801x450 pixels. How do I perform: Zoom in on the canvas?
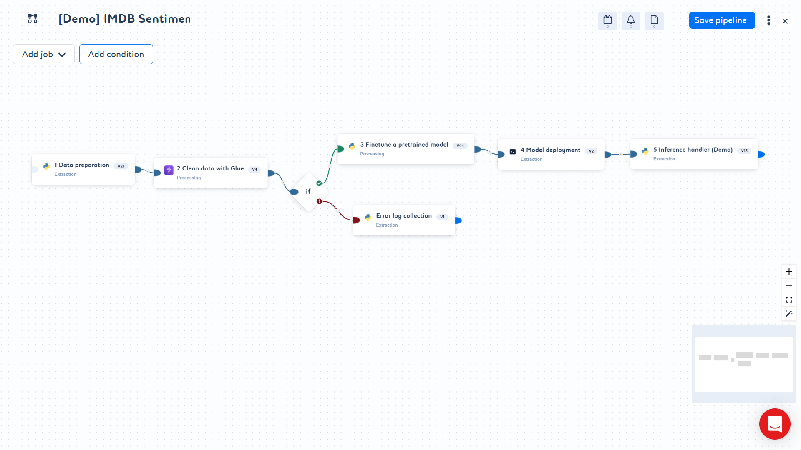click(789, 272)
